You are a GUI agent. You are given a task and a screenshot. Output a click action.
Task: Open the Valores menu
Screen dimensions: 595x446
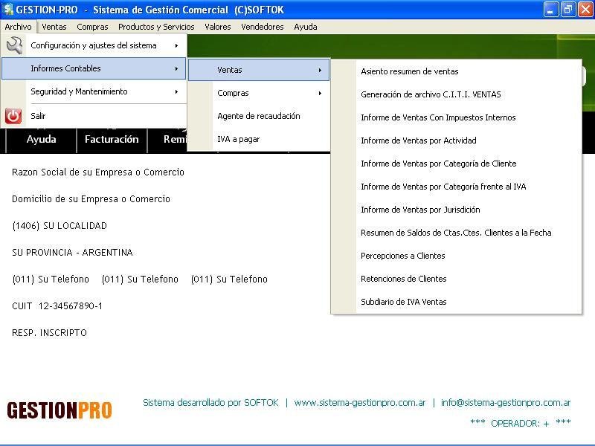(x=218, y=27)
